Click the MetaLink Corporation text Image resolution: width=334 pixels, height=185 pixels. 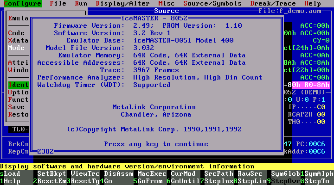pos(154,107)
